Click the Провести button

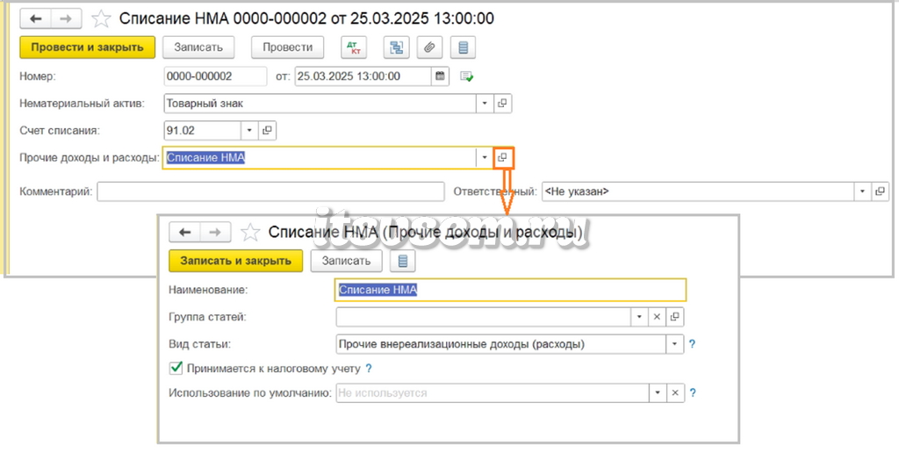287,47
